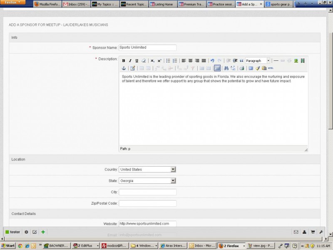Open the shopping cart icon in admin bar

pos(313,232)
